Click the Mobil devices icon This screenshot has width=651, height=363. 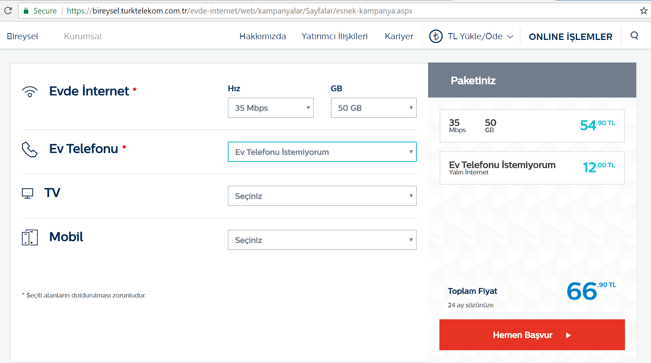(x=30, y=237)
